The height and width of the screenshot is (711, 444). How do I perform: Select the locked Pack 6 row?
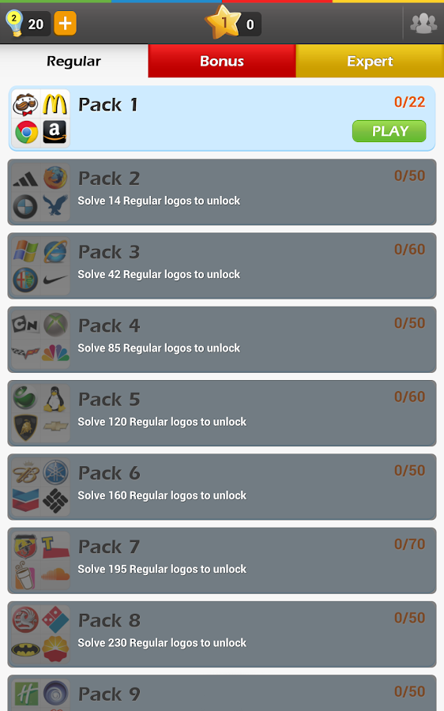click(x=222, y=487)
